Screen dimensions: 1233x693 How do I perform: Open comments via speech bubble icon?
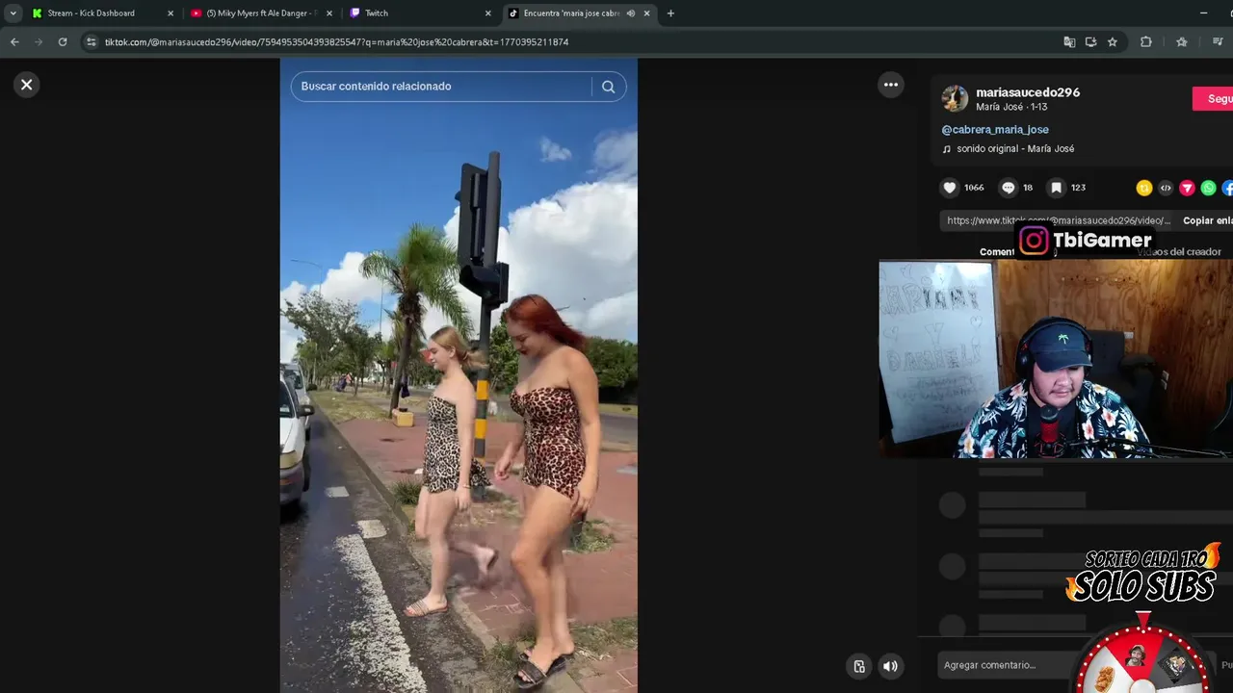pyautogui.click(x=1009, y=188)
